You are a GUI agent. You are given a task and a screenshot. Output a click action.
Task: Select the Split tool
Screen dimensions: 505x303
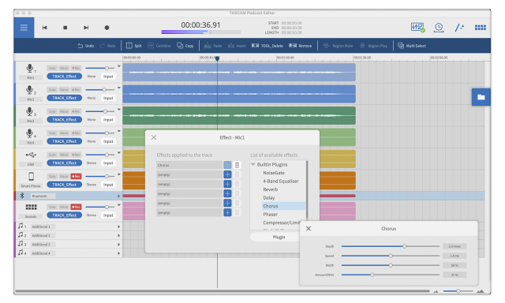(x=133, y=46)
